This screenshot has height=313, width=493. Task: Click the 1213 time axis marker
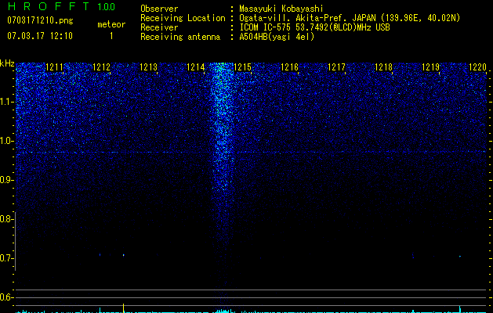coord(148,67)
